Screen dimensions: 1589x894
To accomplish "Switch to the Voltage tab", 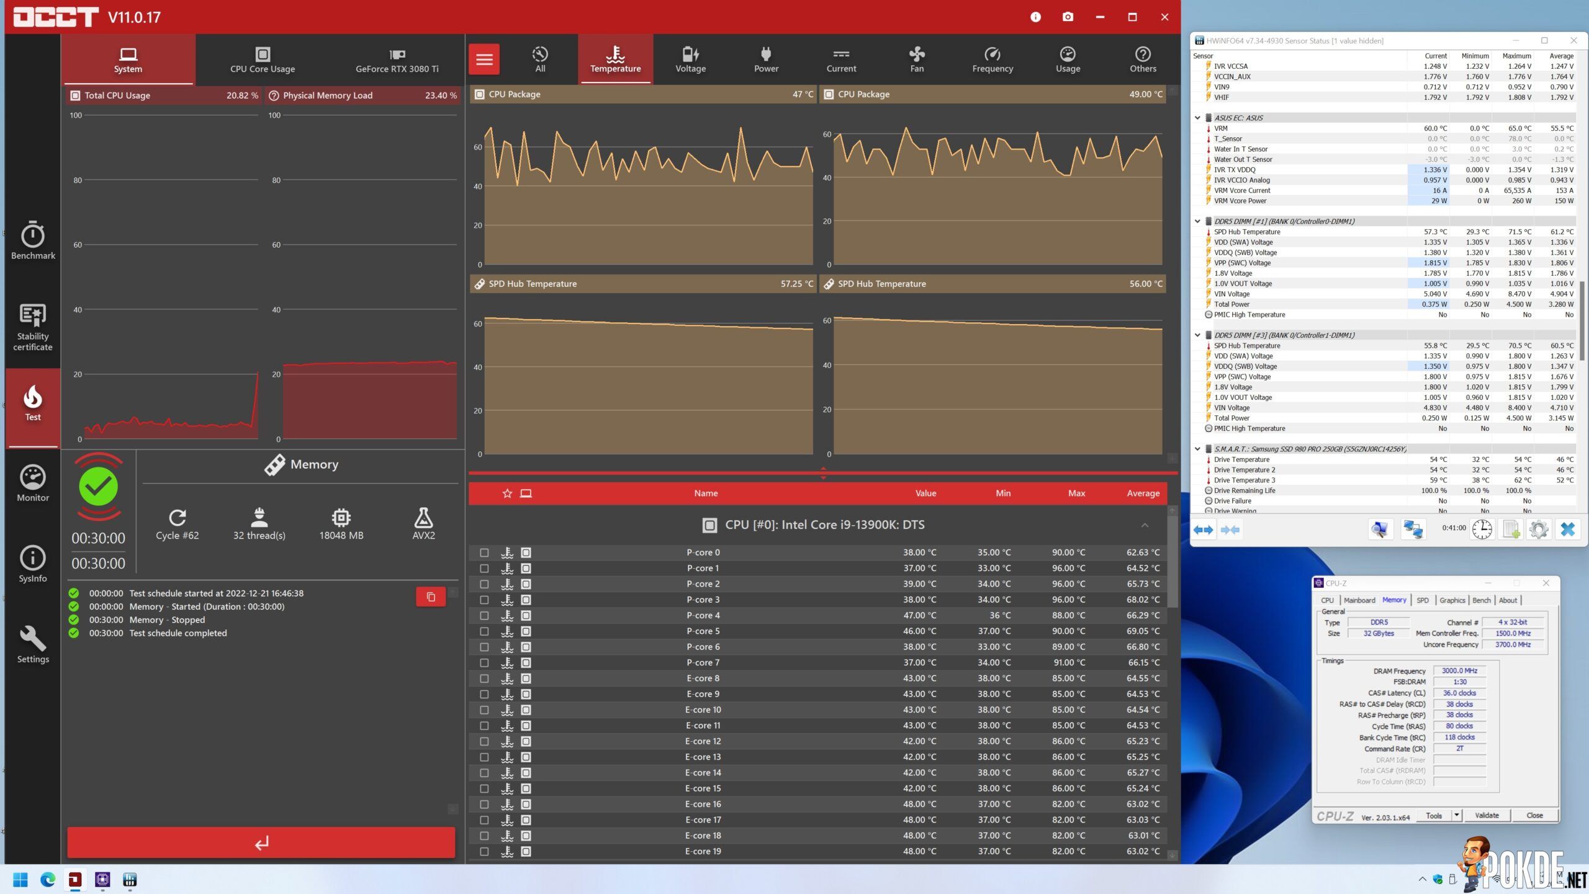I will coord(690,60).
